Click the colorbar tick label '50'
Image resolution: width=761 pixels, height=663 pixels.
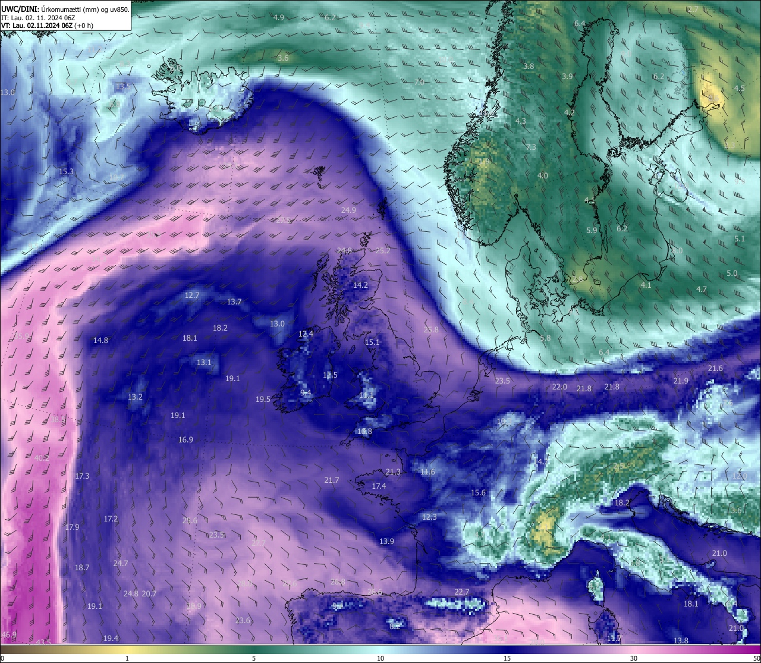click(756, 658)
